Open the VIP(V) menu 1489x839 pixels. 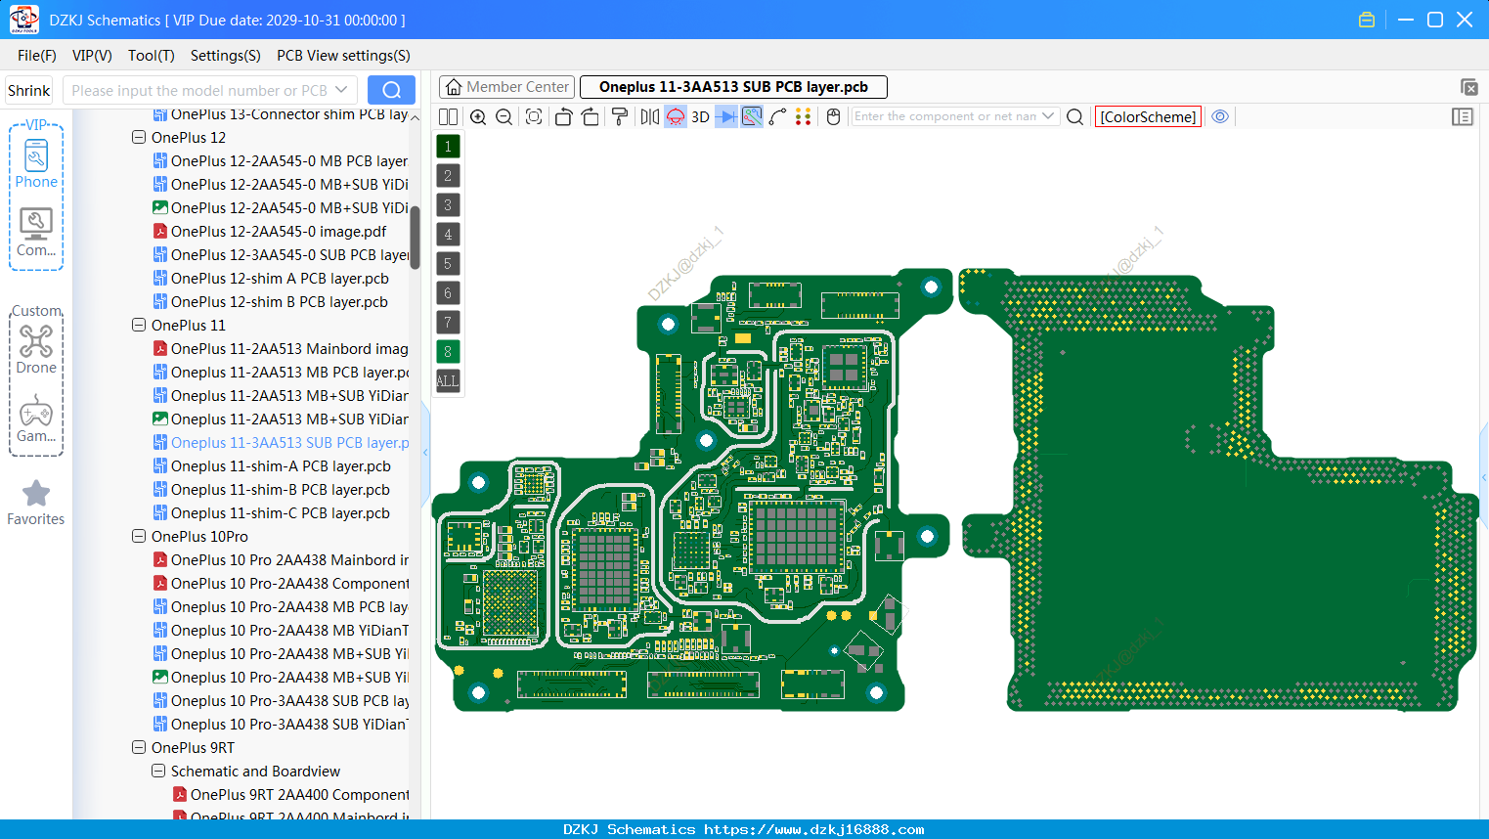click(92, 56)
